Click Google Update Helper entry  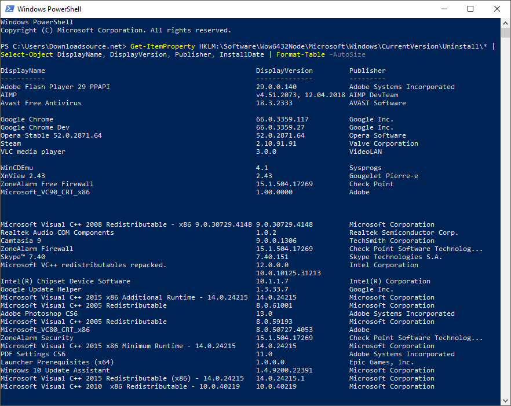(x=41, y=289)
